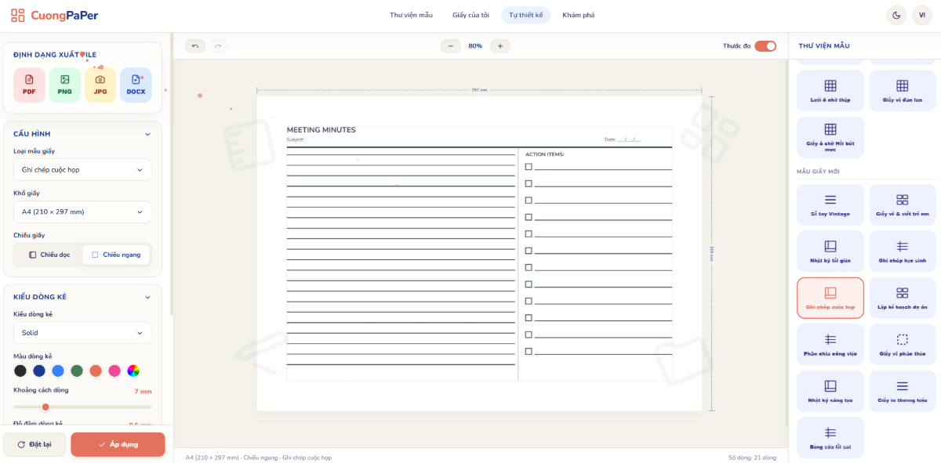Select the Phân chia công việc template
Viewport: 941px width, 463px height.
coord(830,345)
